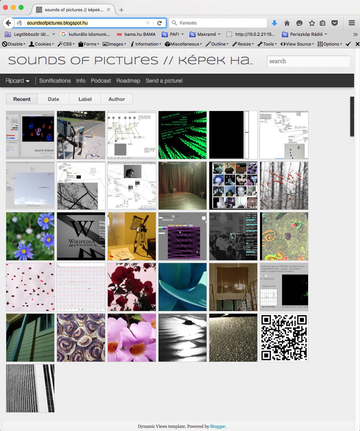Image resolution: width=360 pixels, height=431 pixels.
Task: Open the URL bar history dropdown arrow
Action: click(x=148, y=23)
